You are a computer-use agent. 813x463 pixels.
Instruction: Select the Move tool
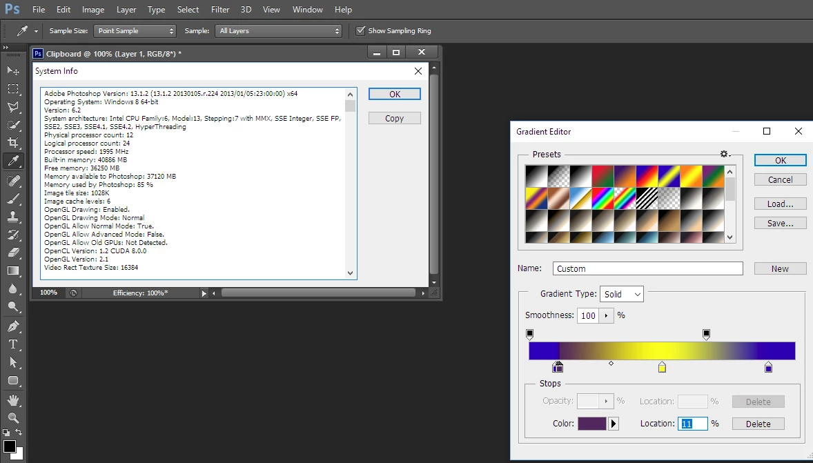[13, 70]
